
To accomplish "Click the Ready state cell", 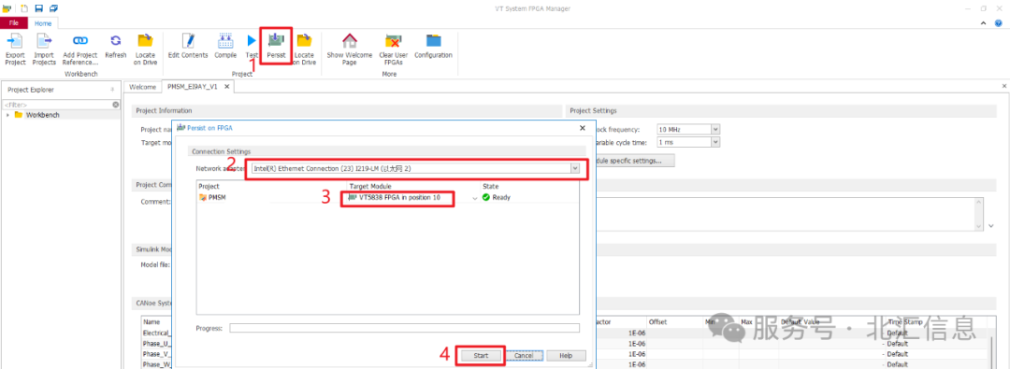I will point(497,198).
